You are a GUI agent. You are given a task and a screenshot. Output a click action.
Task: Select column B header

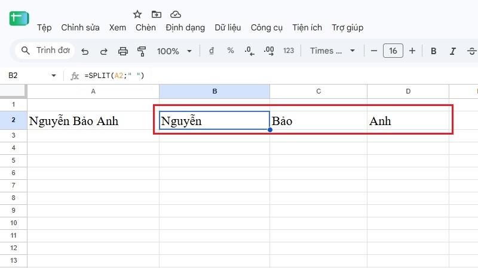pyautogui.click(x=215, y=91)
